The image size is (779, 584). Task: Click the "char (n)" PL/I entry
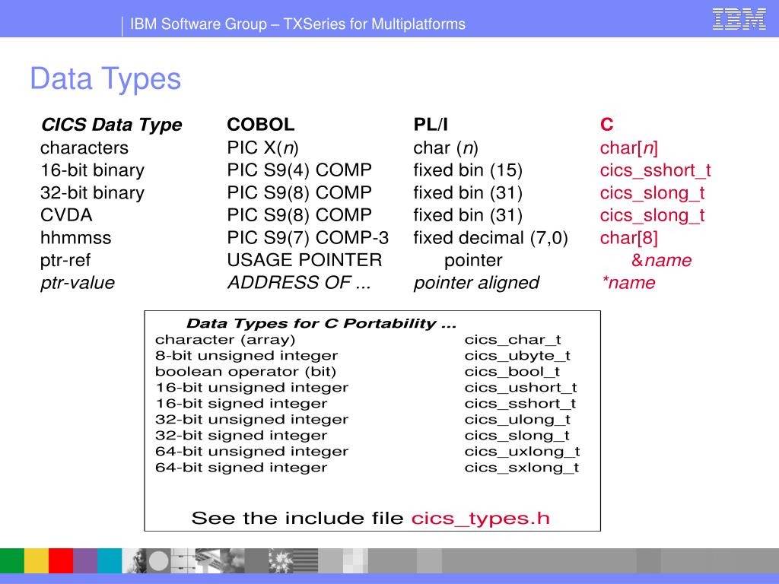pyautogui.click(x=446, y=148)
